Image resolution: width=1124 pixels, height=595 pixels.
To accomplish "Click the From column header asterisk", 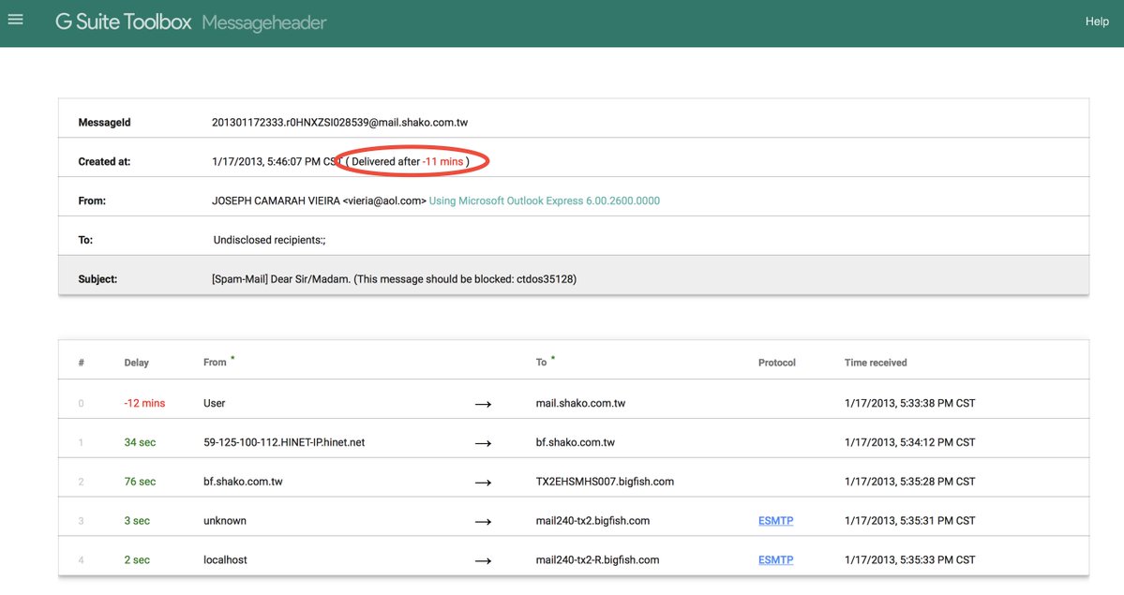I will [231, 355].
